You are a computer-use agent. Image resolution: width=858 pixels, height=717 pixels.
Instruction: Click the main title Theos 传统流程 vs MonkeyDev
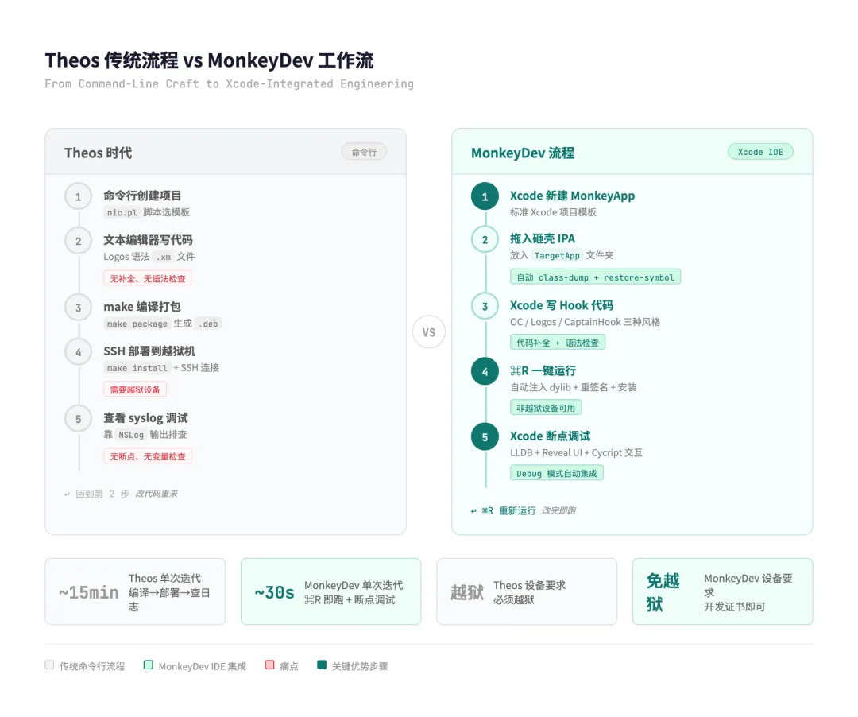209,60
